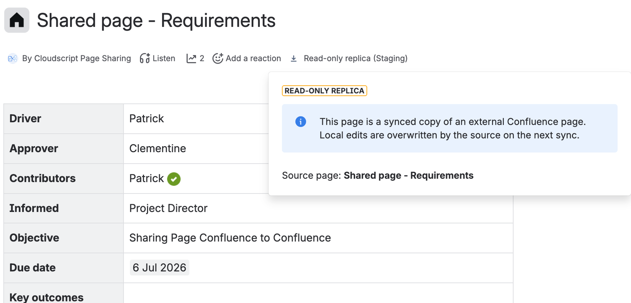This screenshot has height=303, width=631.
Task: Select the Informed header cell
Action: [64, 208]
